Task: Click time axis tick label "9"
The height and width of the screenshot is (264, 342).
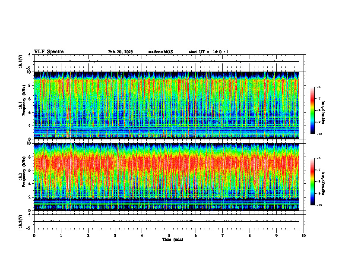Action: click(276, 236)
